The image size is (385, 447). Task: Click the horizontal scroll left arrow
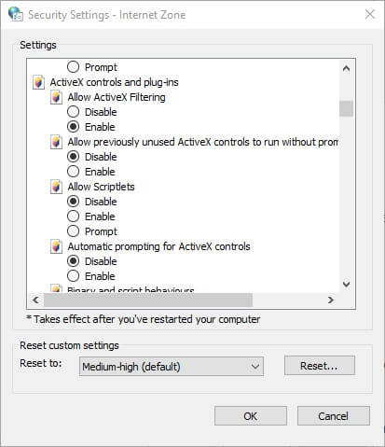pyautogui.click(x=35, y=300)
